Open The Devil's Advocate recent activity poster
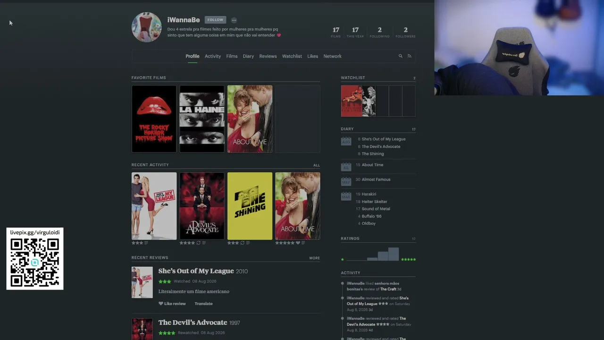604x340 pixels. click(202, 206)
